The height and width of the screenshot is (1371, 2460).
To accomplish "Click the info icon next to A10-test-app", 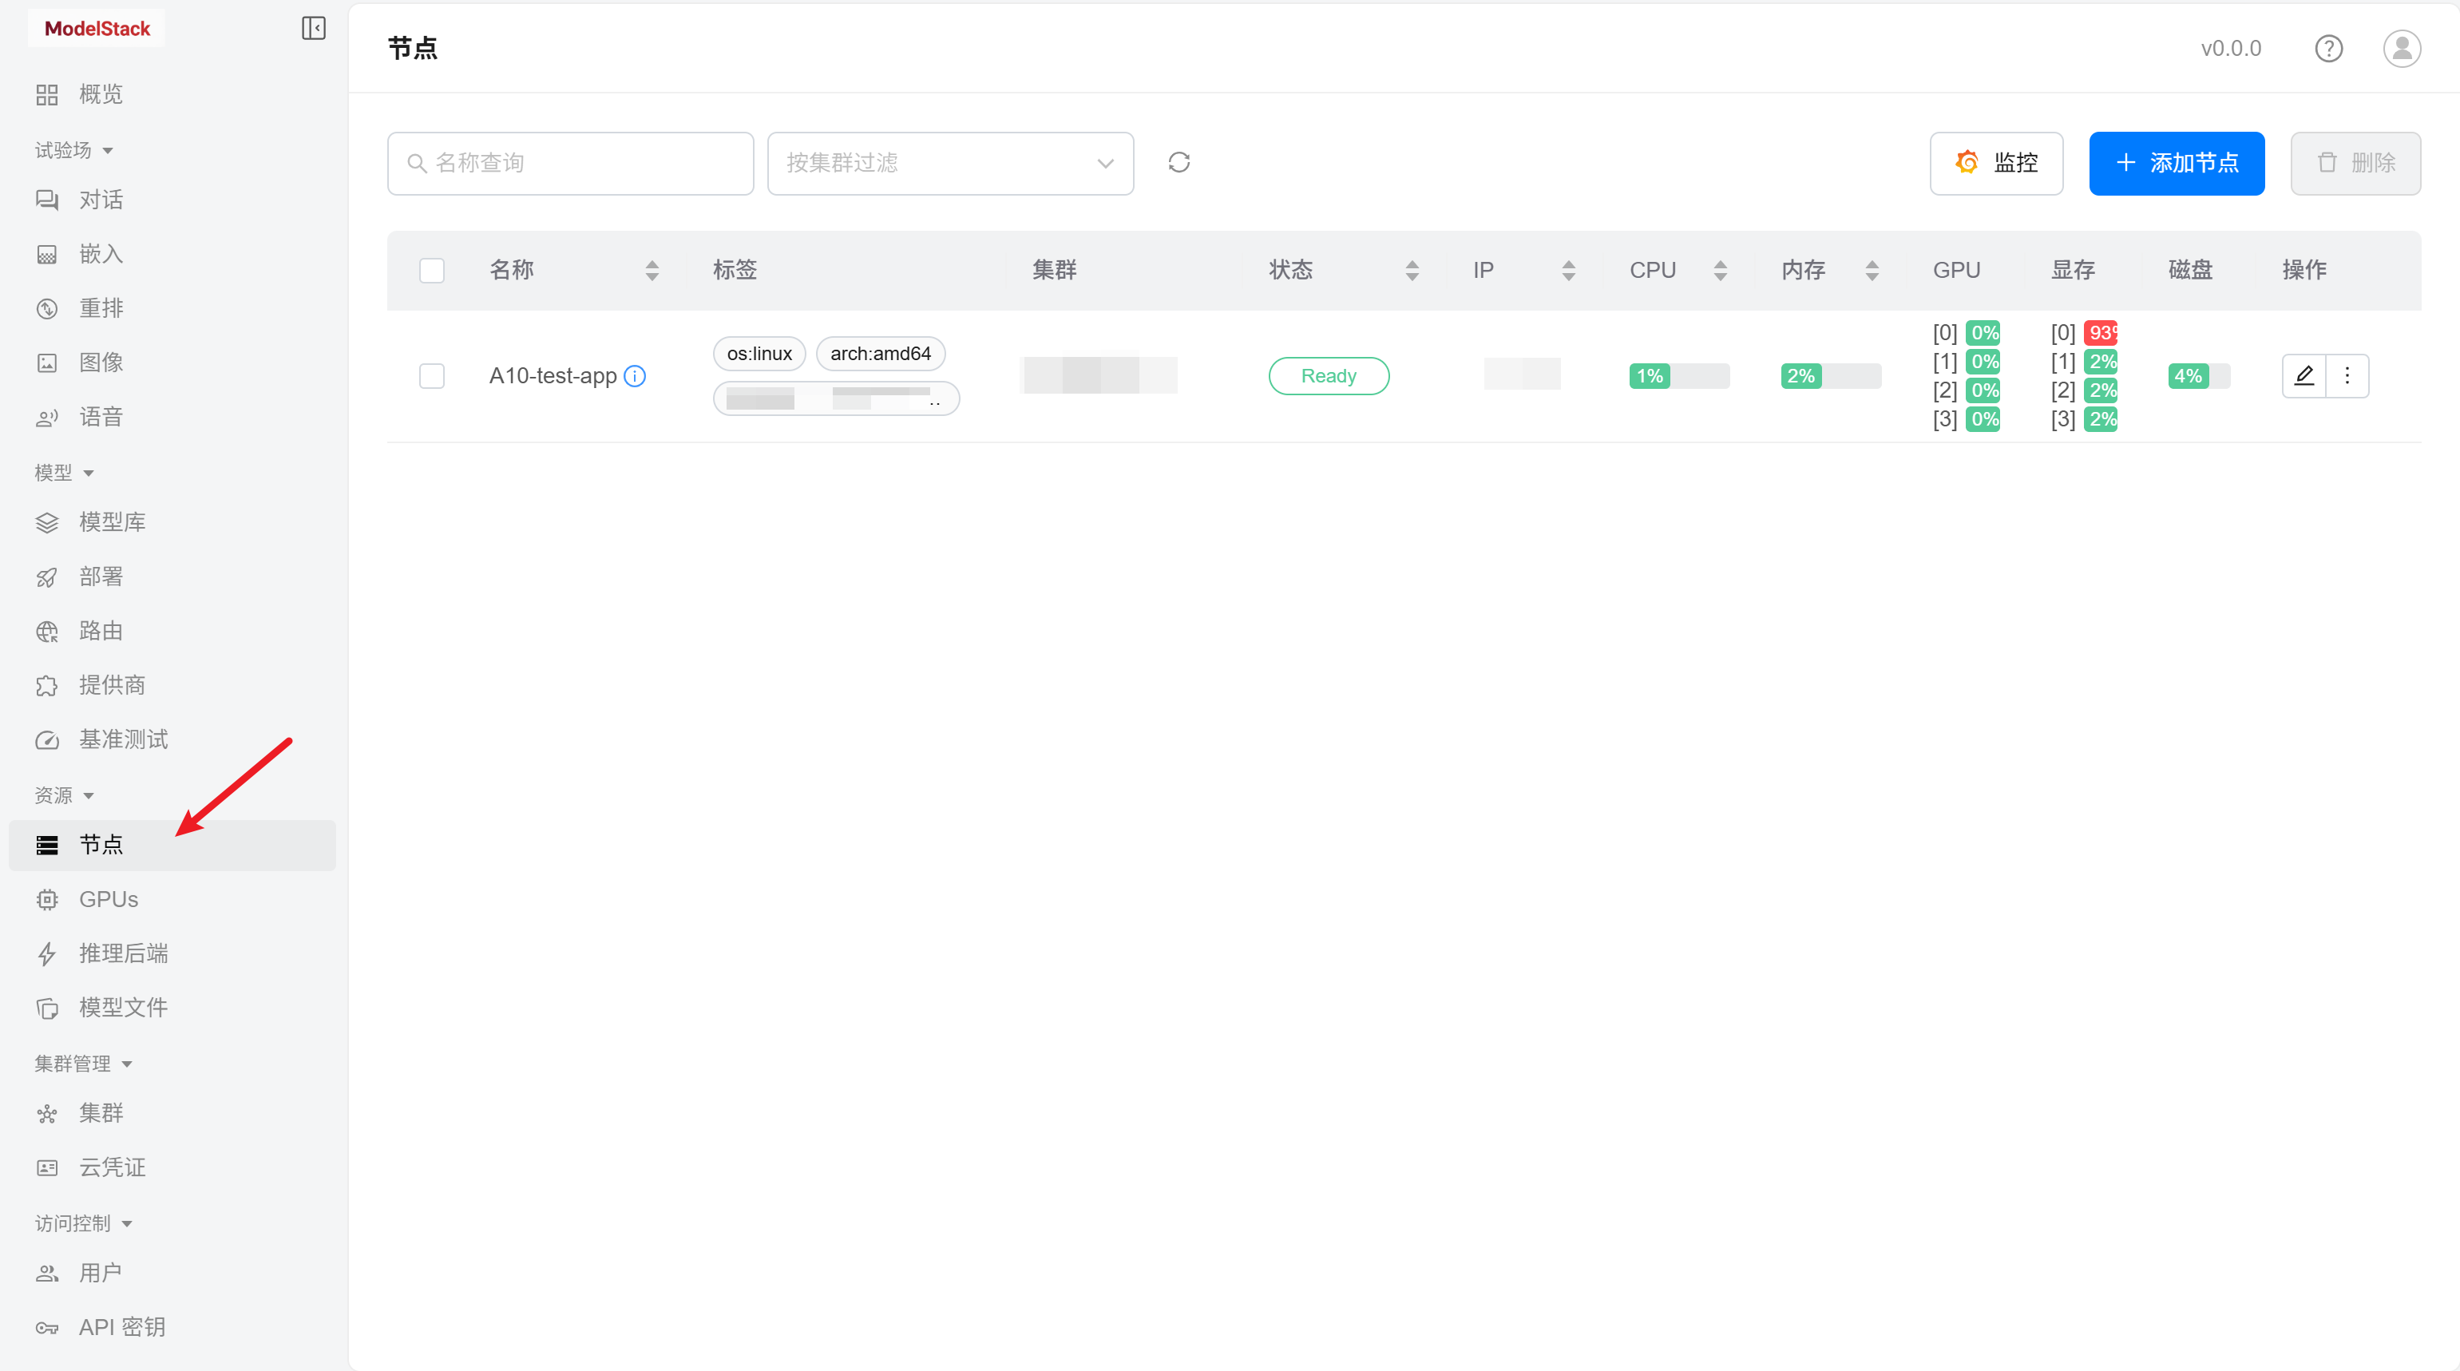I will (x=635, y=376).
